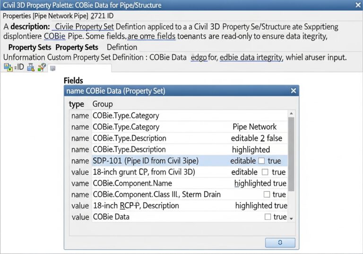Toggle checkbox in the COBie Data value row
The image size is (363, 254).
268,217
